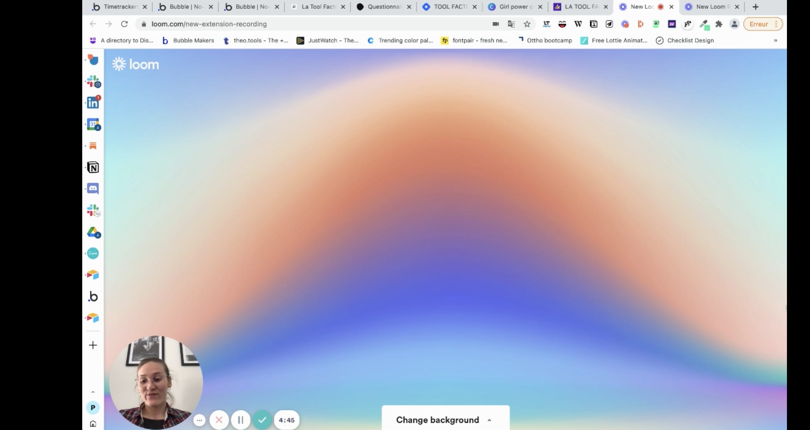
Task: Open the LinkedIn sidebar app
Action: point(93,103)
